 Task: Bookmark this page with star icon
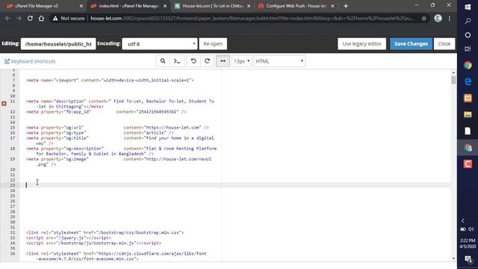[423, 18]
